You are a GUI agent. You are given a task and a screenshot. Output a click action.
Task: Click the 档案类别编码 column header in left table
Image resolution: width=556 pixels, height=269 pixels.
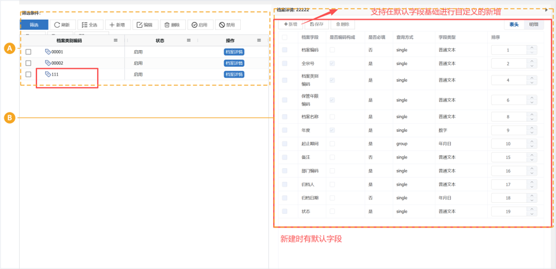point(69,41)
